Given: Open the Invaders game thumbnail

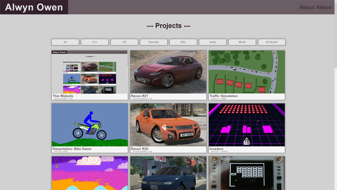Looking at the screenshot, I should point(247,125).
